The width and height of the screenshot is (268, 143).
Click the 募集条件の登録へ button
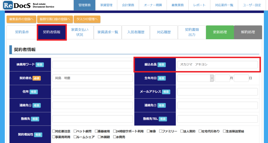21,19
